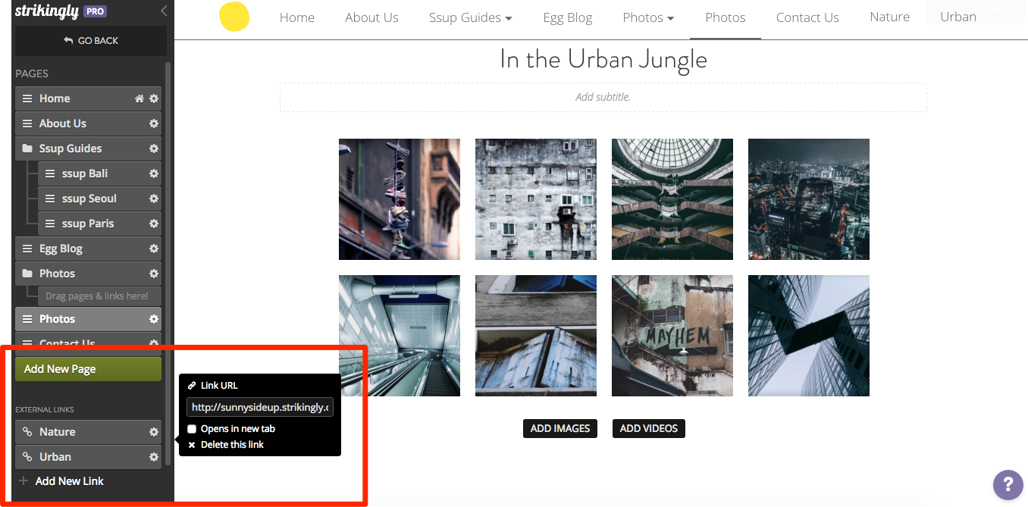Open Contact Us in the top navigation bar
This screenshot has height=507, width=1028.
[807, 17]
